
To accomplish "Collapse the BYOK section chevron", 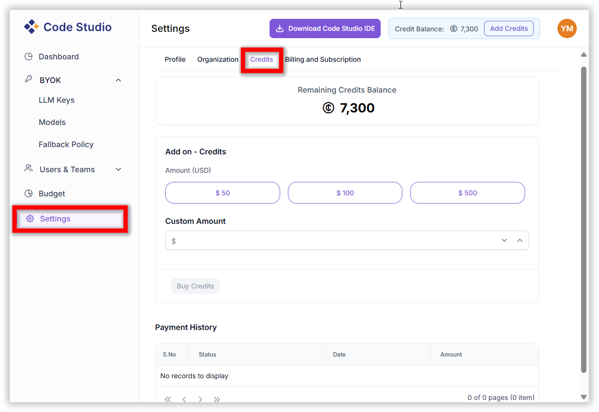I will [x=118, y=80].
